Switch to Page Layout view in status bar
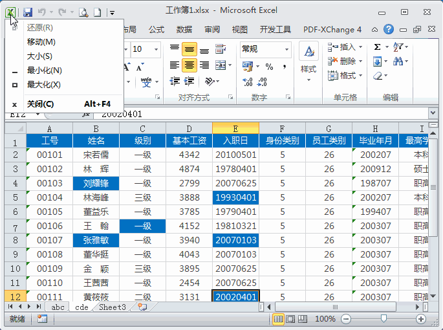This screenshot has width=443, height=330. pos(290,319)
